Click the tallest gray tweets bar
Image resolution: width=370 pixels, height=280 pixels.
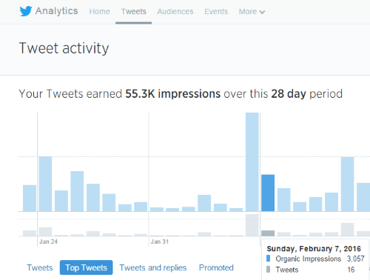pyautogui.click(x=252, y=225)
